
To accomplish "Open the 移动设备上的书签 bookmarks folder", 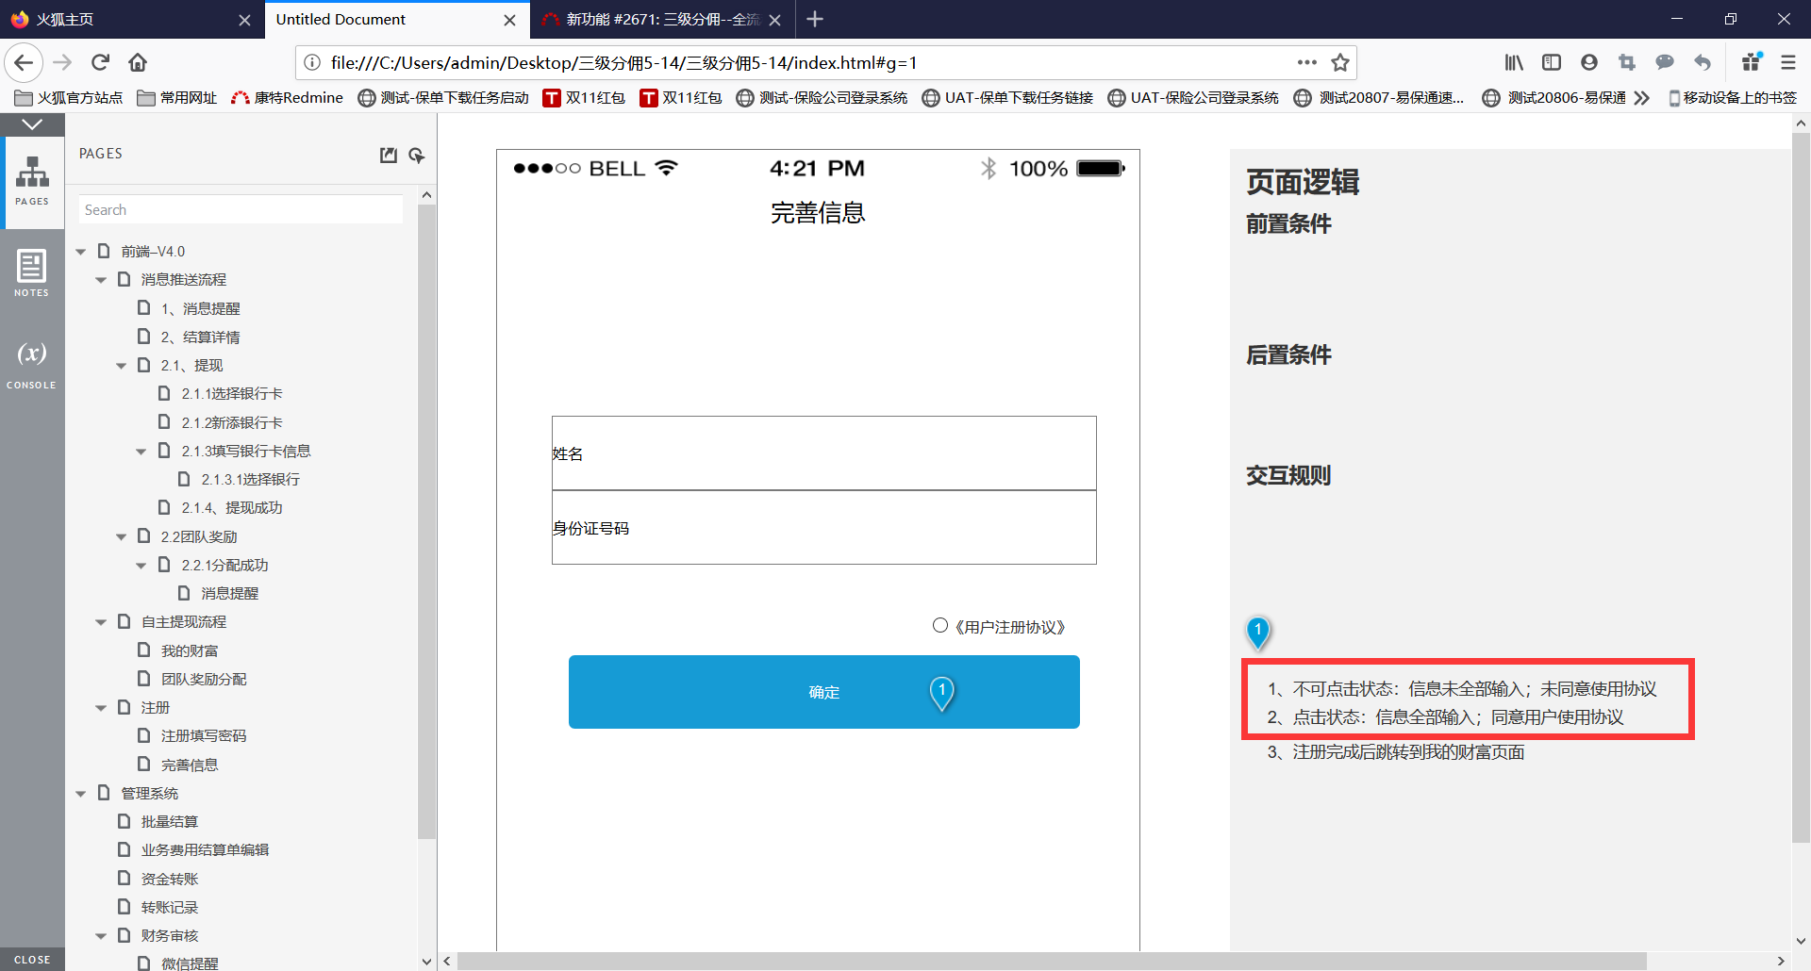I will [1733, 98].
